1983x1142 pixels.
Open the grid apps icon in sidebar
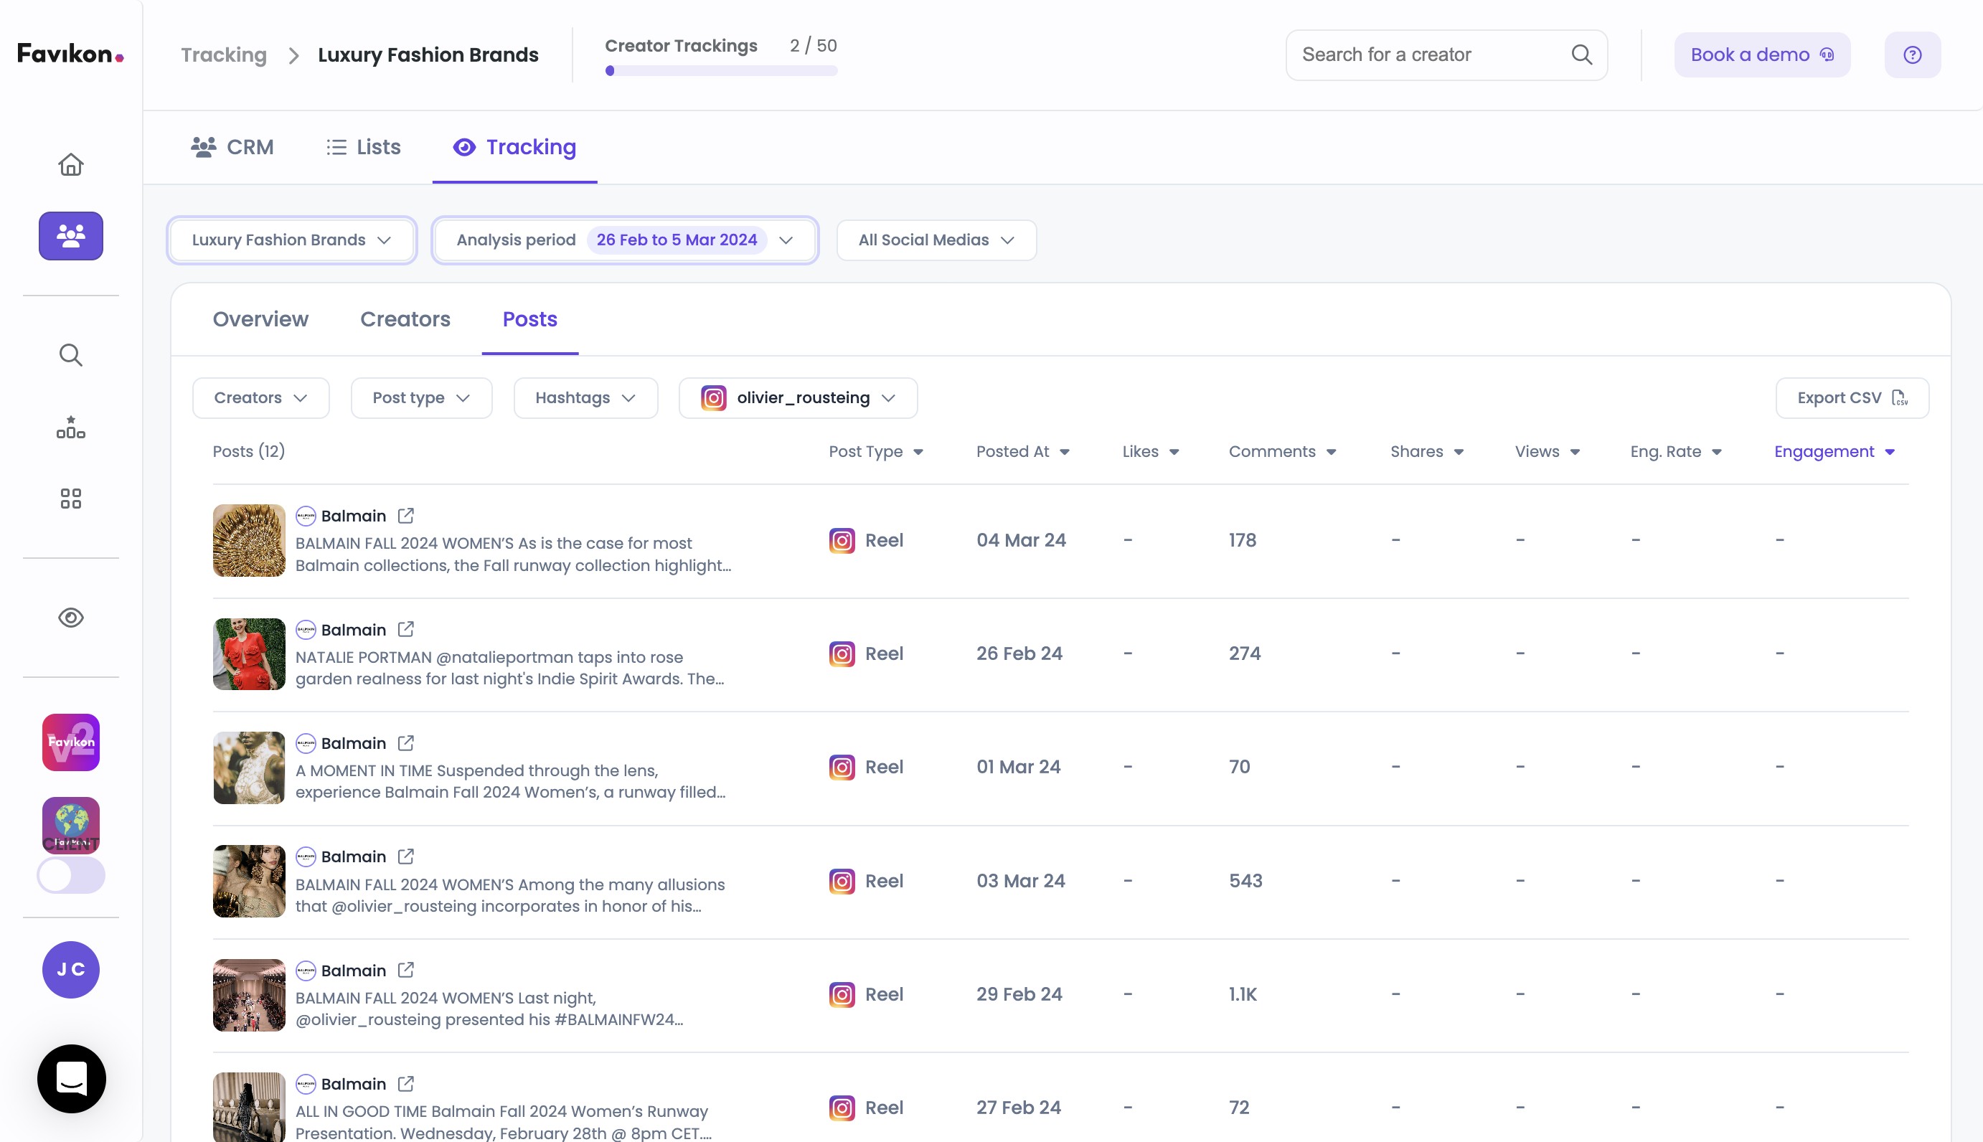tap(70, 499)
